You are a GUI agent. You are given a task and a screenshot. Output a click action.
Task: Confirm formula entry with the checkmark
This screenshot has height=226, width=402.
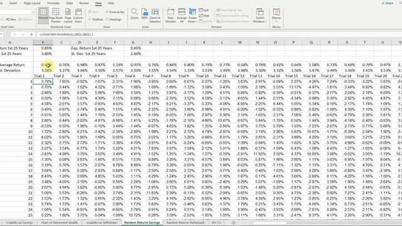[x=23, y=35]
